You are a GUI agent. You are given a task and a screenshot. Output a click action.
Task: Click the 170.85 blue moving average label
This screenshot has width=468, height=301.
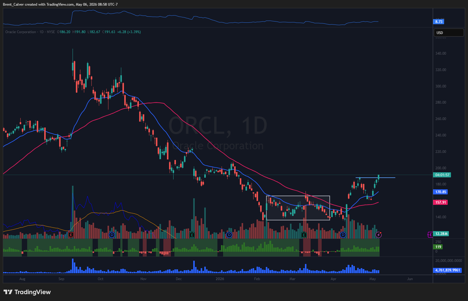click(441, 192)
